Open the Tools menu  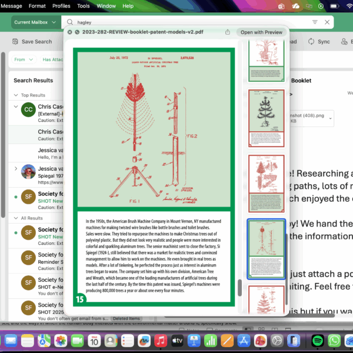point(84,6)
